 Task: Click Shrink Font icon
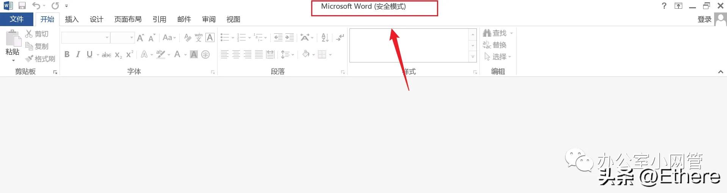152,37
